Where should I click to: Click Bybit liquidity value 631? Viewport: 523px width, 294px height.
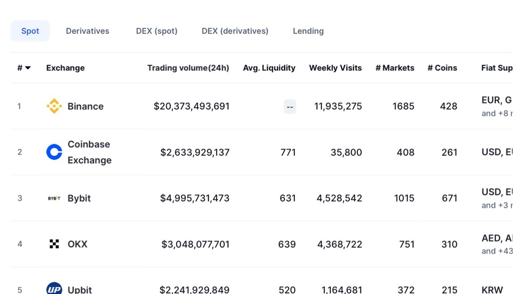288,198
